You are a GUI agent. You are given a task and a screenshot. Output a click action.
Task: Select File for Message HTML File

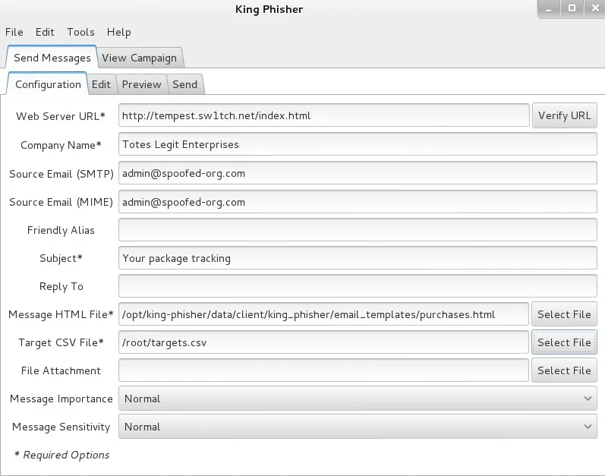(564, 314)
